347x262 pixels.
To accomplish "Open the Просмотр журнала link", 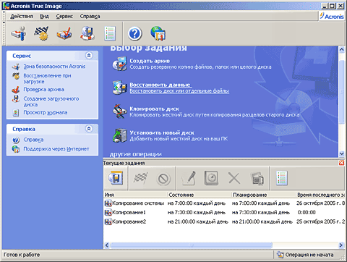I will 46,113.
